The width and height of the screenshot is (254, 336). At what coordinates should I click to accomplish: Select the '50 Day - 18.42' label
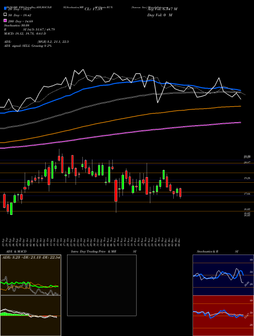(x=20, y=15)
